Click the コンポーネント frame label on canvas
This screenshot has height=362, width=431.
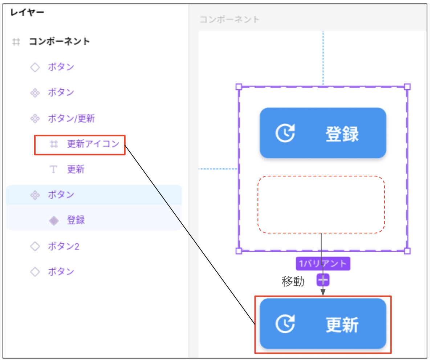click(x=229, y=20)
